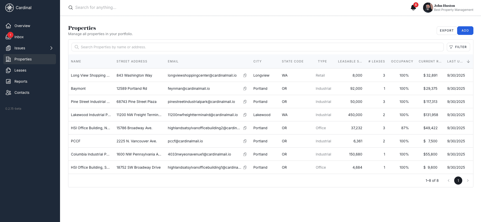Viewport: 481px width, 222px height.
Task: Copy the PCCF email address
Action: pyautogui.click(x=245, y=141)
